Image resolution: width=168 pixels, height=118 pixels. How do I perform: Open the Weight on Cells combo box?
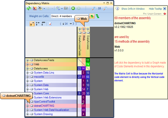coord(69,16)
